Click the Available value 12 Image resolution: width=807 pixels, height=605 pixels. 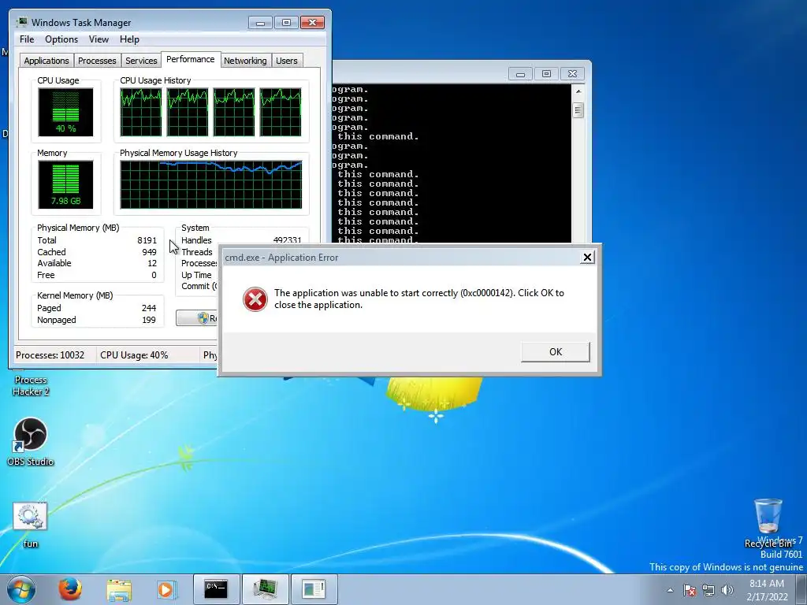click(152, 263)
